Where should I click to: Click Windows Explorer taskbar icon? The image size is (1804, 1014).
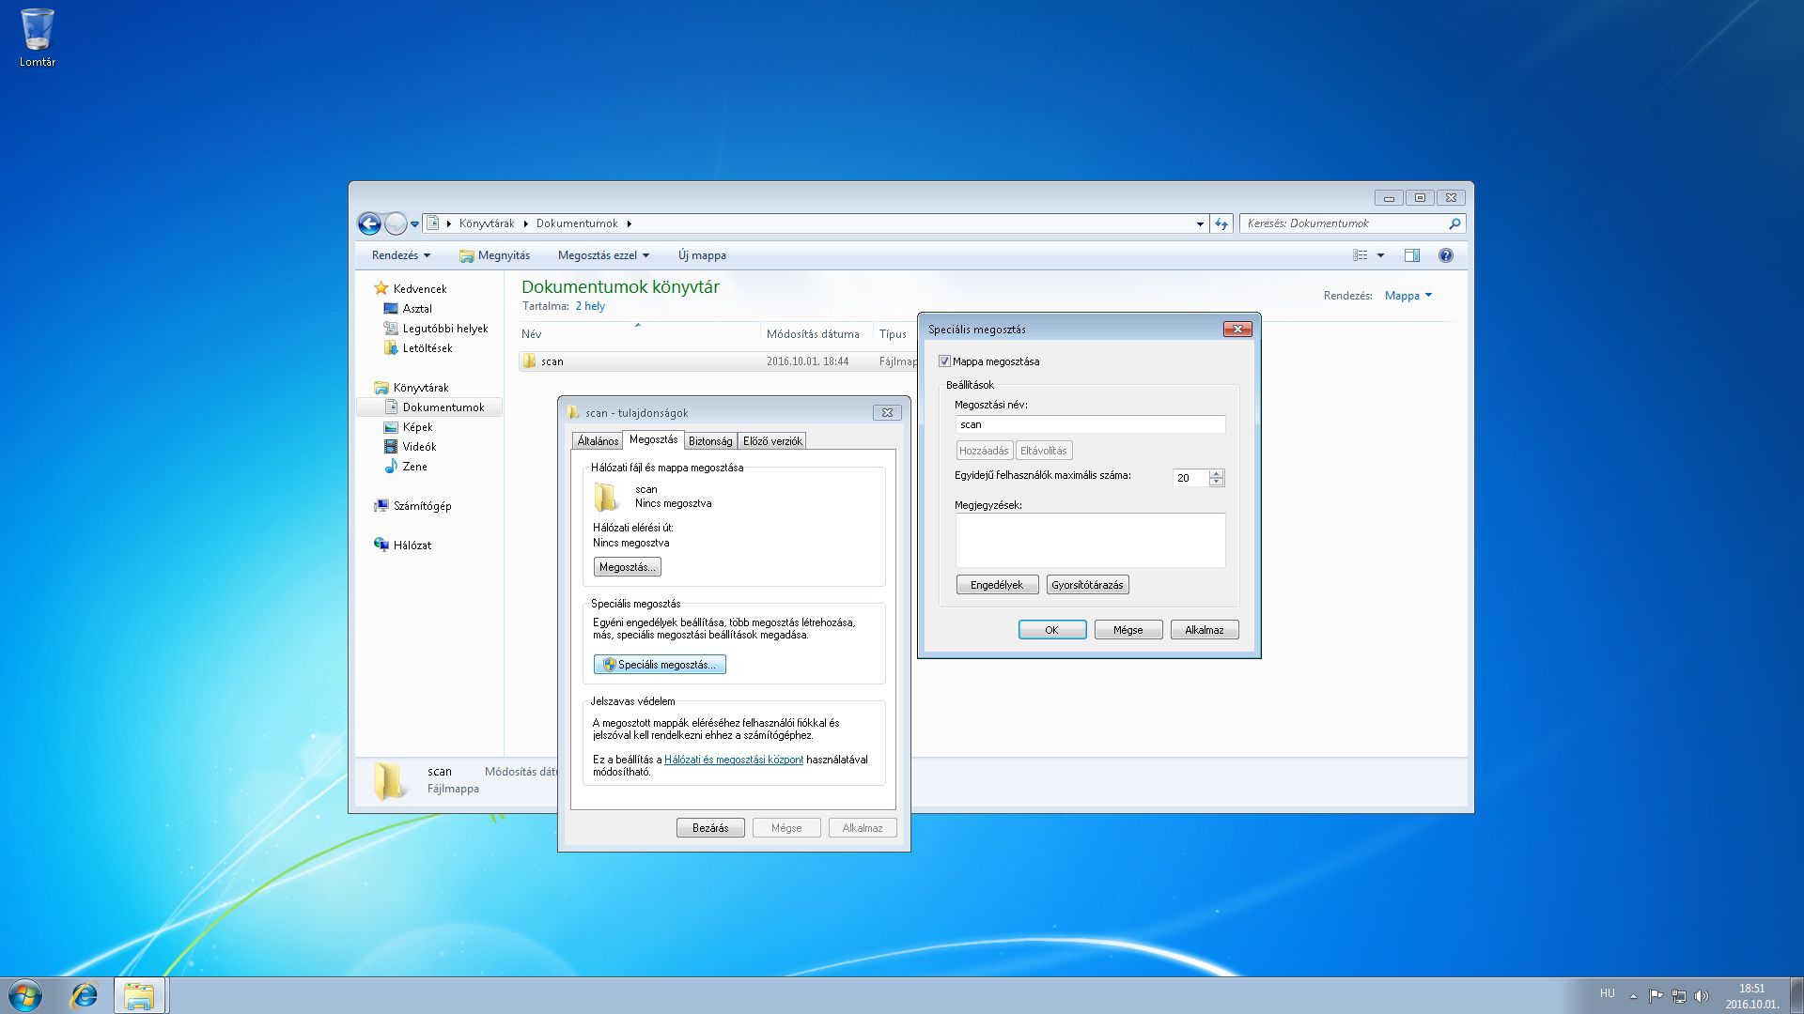tap(139, 996)
